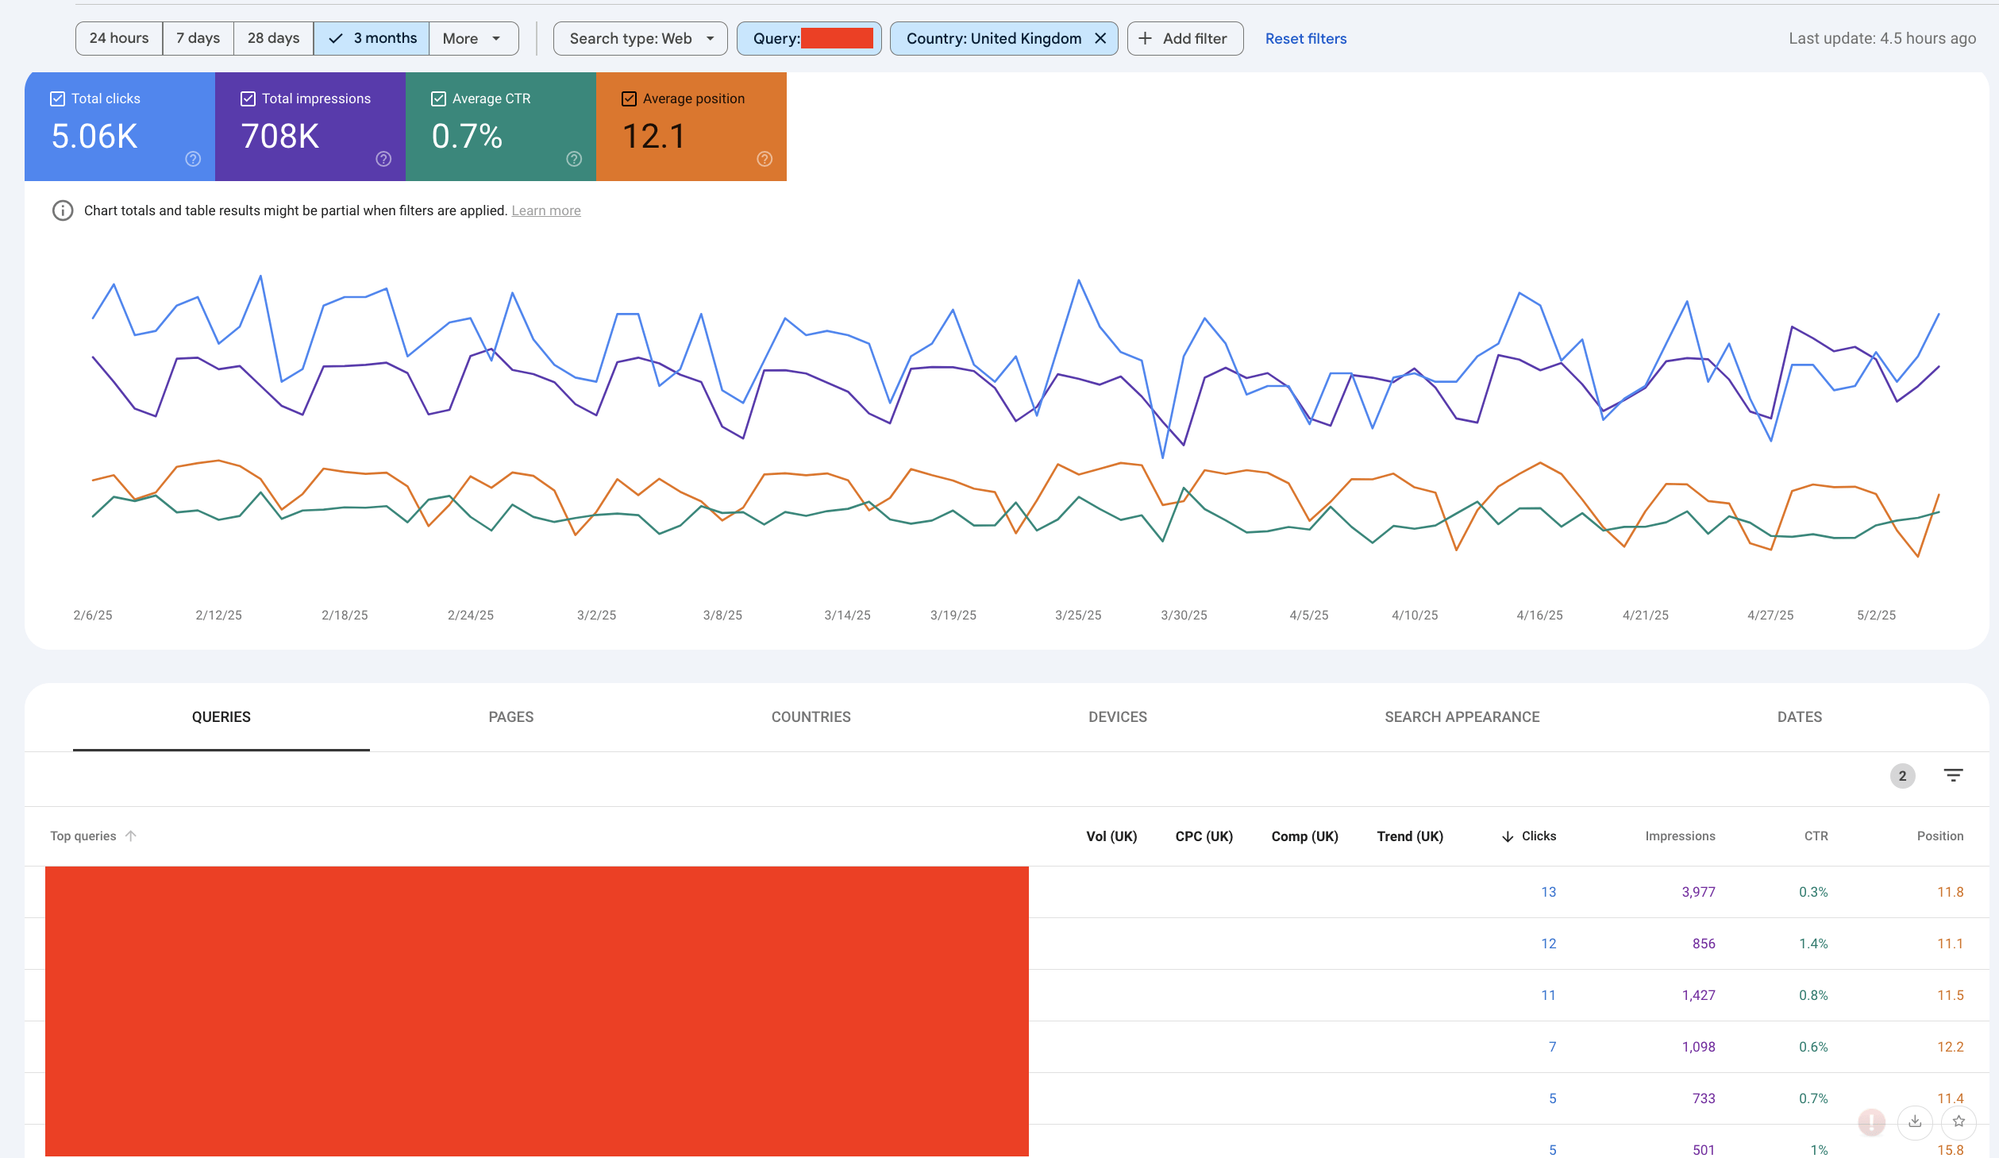Screen dimensions: 1999x1158
Task: Click the star icon at bottom right
Action: [x=1959, y=1121]
